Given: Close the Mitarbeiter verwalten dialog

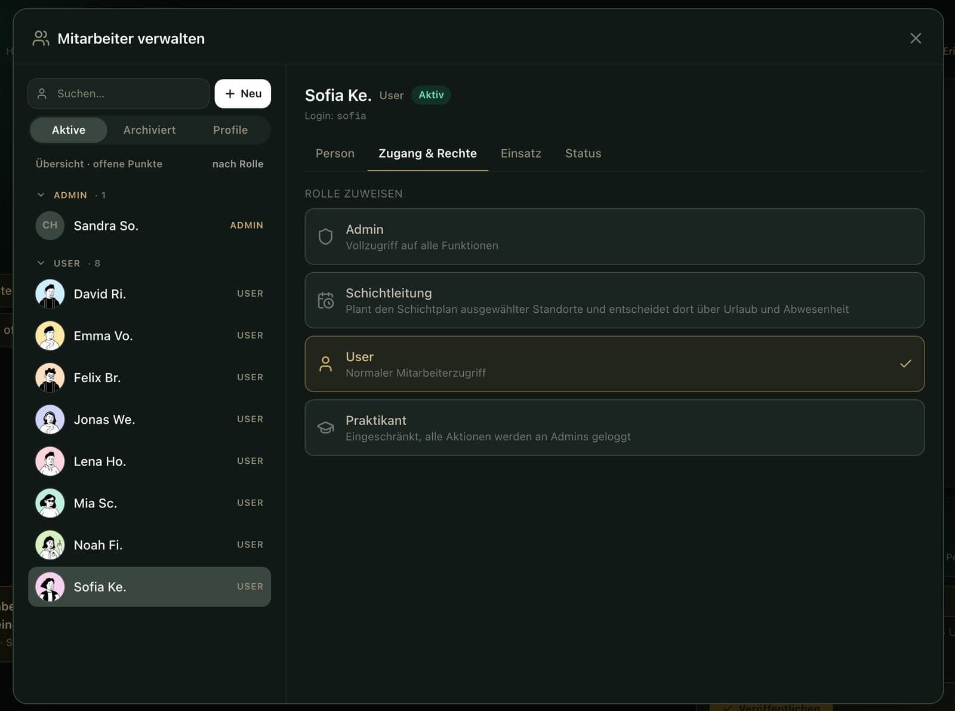Looking at the screenshot, I should click(916, 38).
